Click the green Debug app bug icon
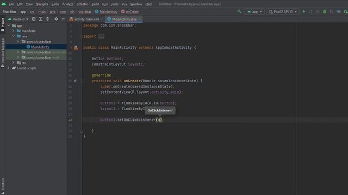The image size is (348, 195). [325, 11]
